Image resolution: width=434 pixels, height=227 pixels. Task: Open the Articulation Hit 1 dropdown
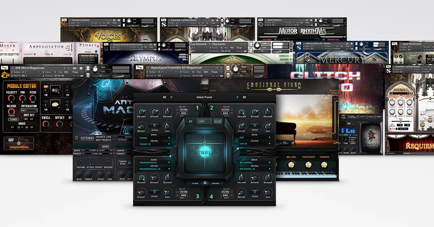tap(29, 111)
